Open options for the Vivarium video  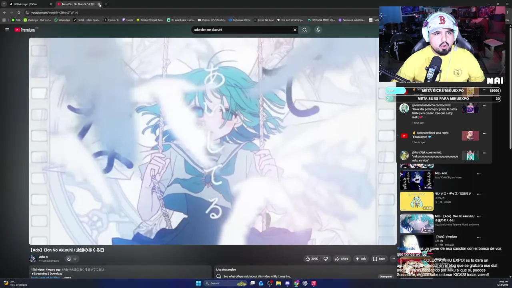478,237
